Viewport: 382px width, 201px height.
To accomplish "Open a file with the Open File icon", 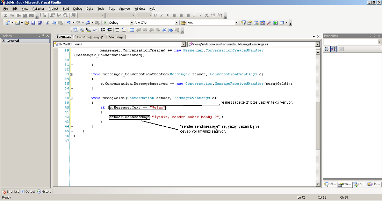I will click(x=27, y=23).
